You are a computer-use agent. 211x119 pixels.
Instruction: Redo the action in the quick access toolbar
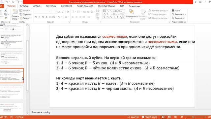coord(13,2)
